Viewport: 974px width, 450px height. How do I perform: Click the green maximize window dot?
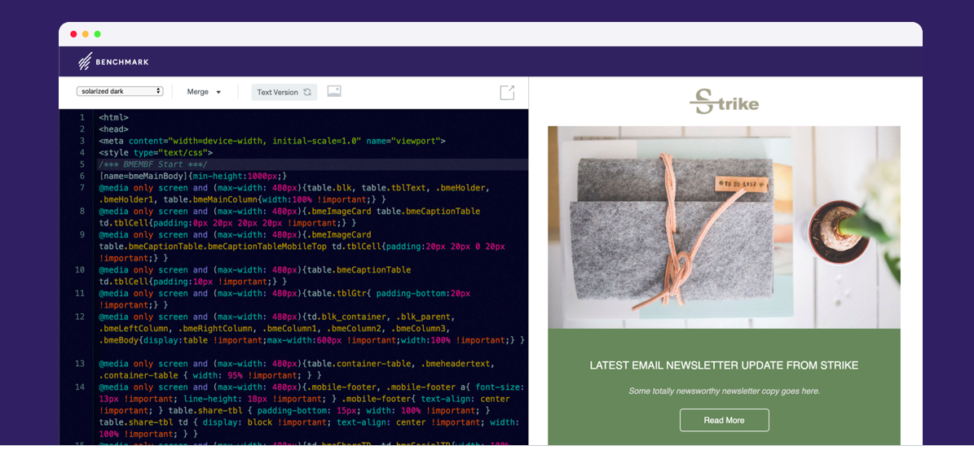[98, 34]
